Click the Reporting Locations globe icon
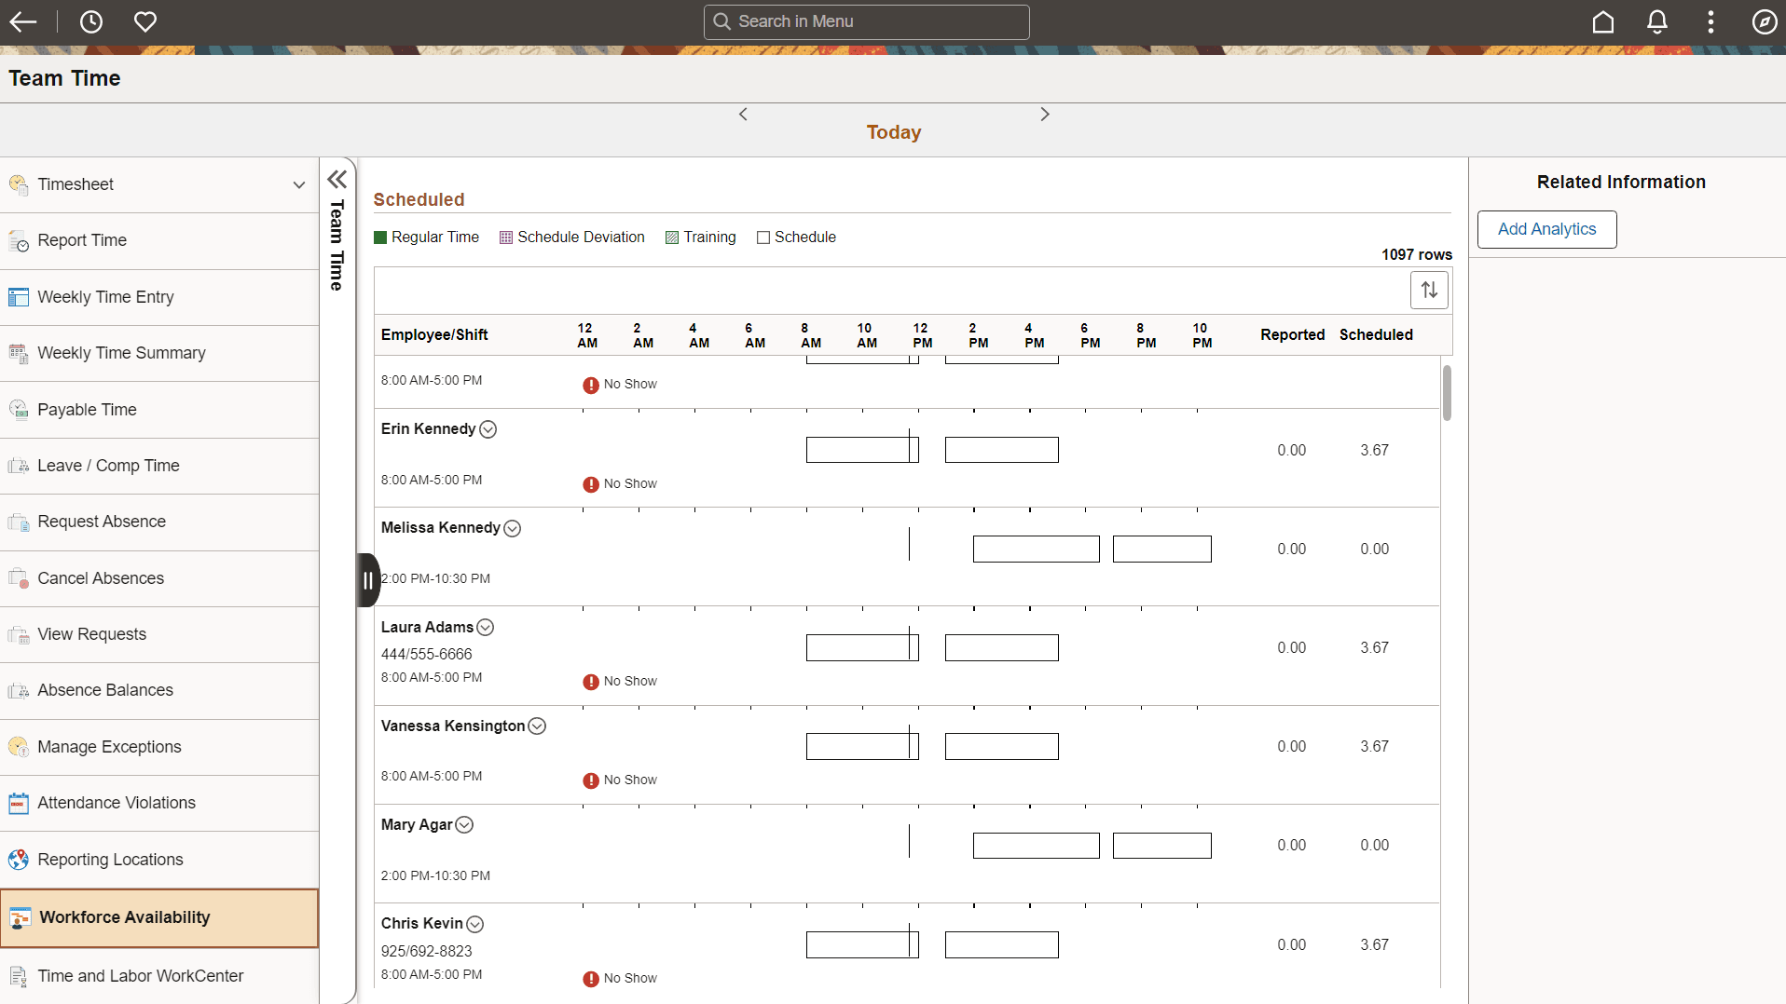 click(19, 860)
